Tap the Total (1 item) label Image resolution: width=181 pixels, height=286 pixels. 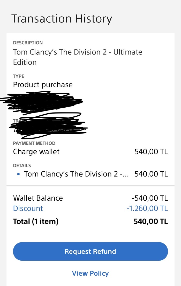(36, 221)
